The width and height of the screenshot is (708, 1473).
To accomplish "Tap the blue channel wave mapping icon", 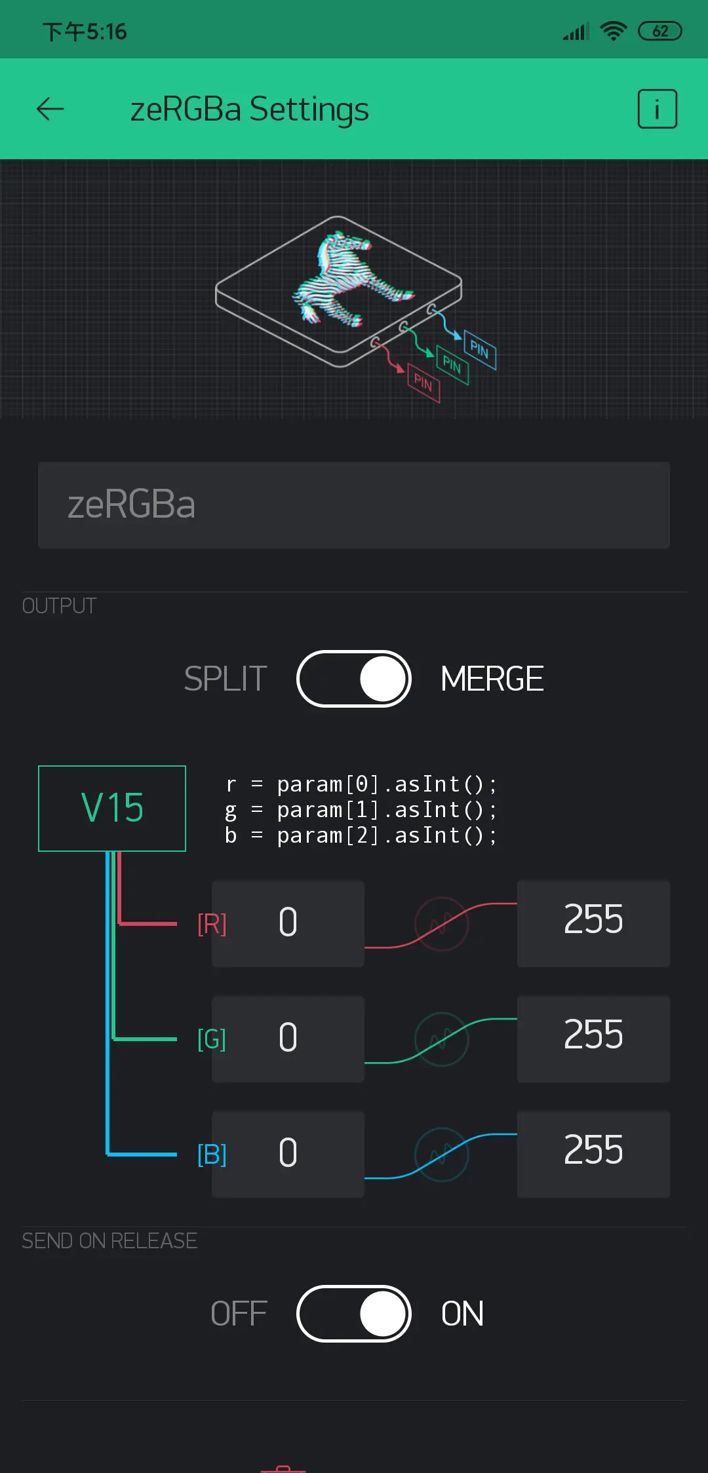I will [x=442, y=1155].
